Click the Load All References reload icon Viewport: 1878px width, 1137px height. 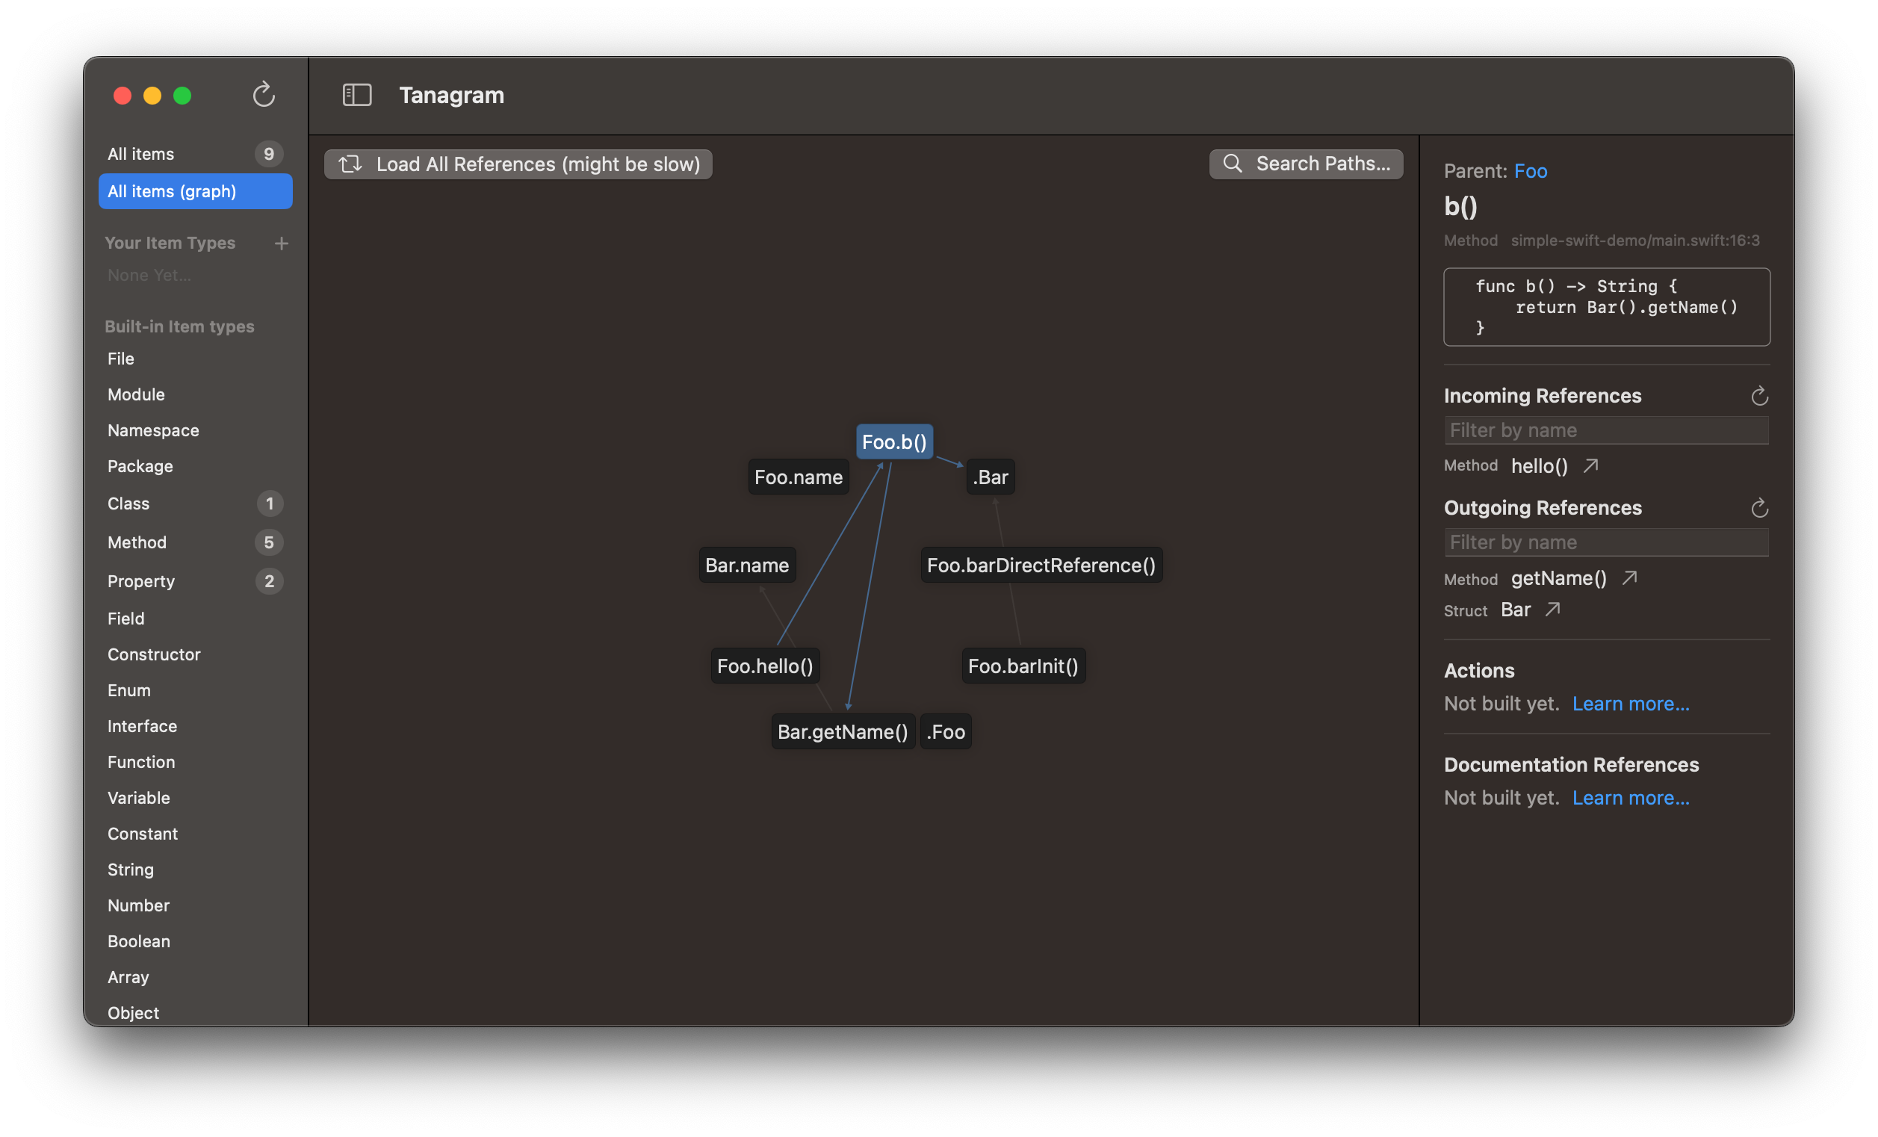pyautogui.click(x=350, y=164)
